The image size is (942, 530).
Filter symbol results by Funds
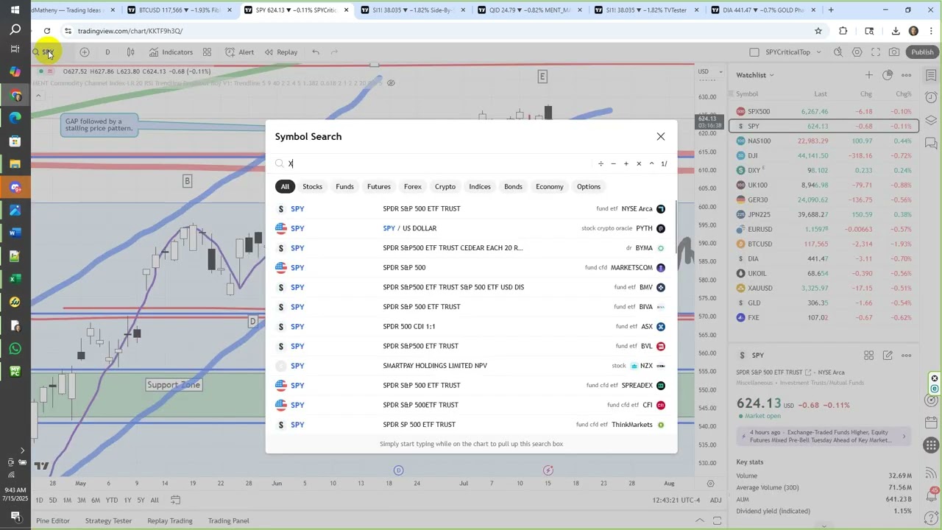(x=344, y=186)
